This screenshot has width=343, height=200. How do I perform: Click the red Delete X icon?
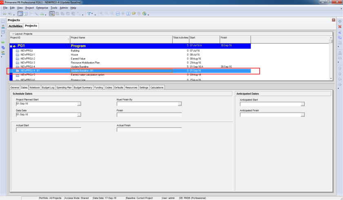[x=340, y=26]
